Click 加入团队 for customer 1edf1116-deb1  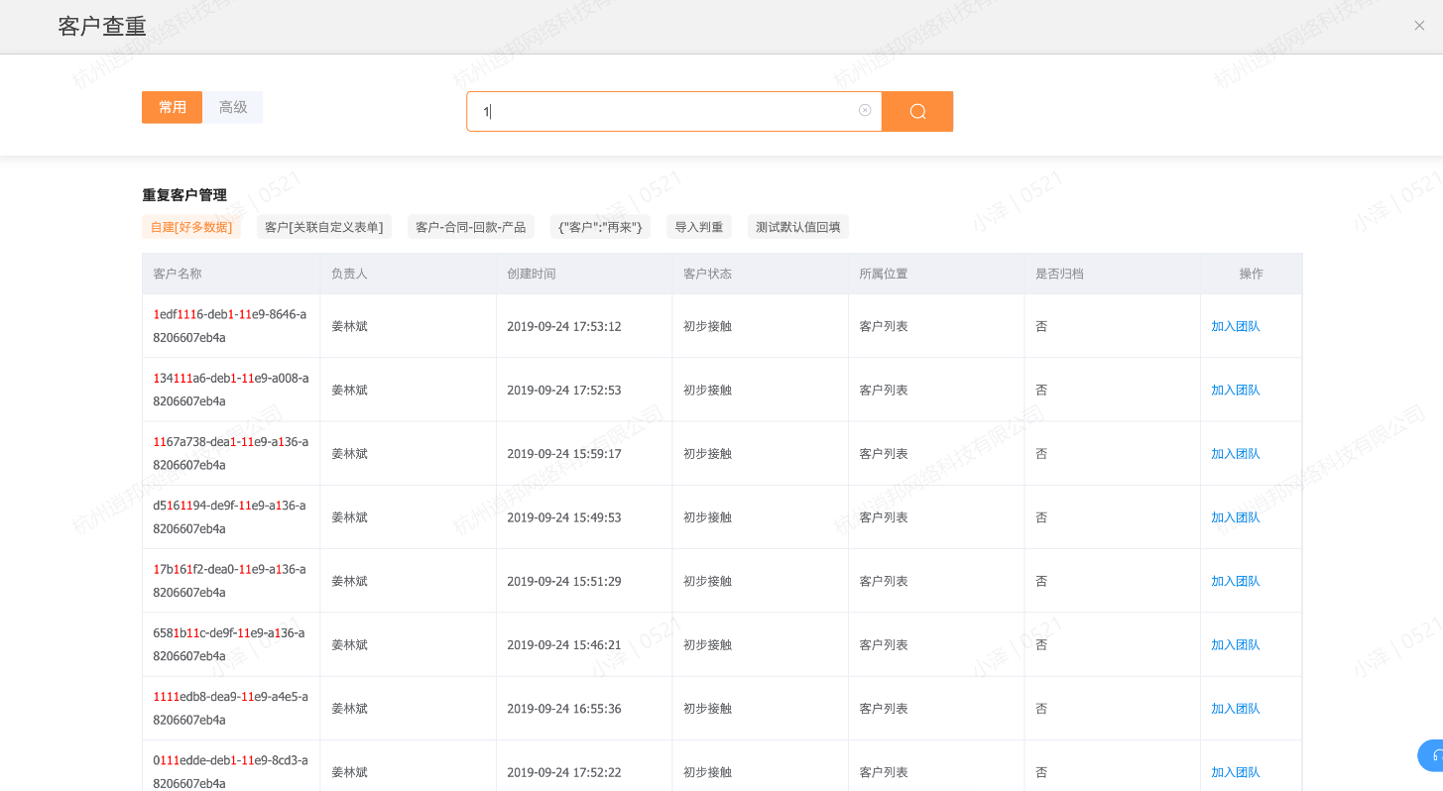point(1236,326)
